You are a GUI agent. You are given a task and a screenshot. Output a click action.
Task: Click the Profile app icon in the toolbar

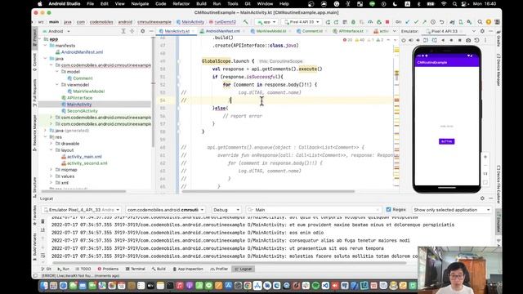tap(370, 22)
